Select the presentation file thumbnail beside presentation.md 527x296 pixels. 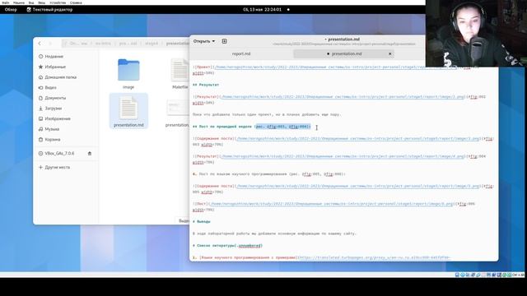pos(178,108)
